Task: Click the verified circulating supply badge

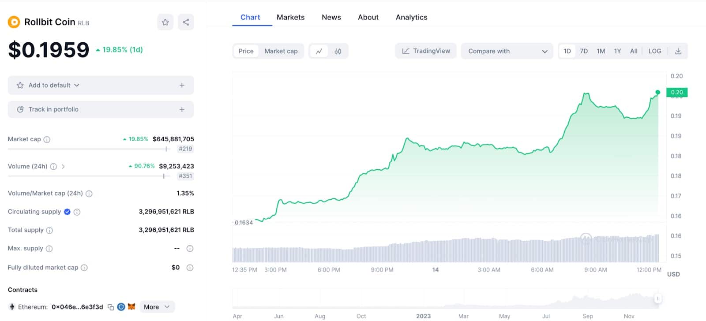Action: (67, 212)
